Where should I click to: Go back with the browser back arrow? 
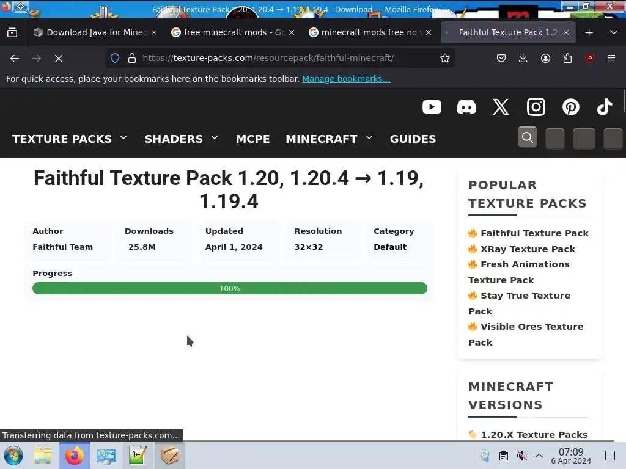coord(15,58)
